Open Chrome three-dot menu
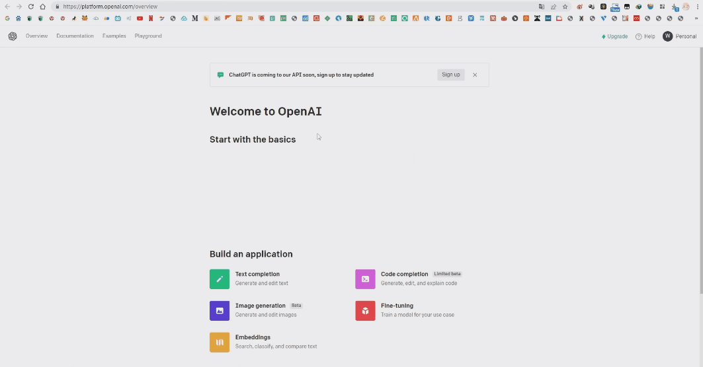703x367 pixels. pos(698,7)
